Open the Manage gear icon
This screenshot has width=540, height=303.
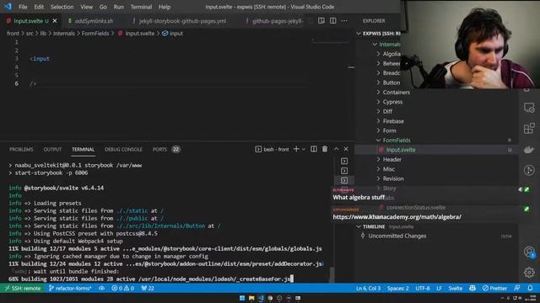[x=529, y=273]
